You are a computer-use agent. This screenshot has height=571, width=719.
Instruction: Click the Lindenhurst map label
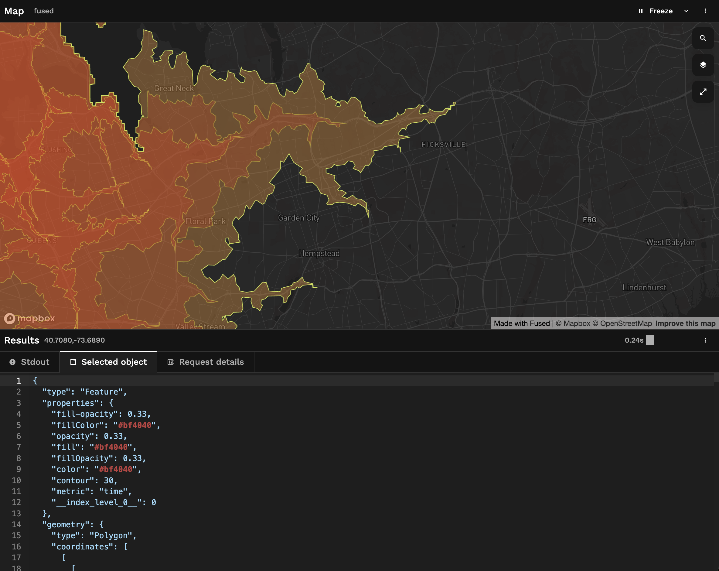(644, 288)
